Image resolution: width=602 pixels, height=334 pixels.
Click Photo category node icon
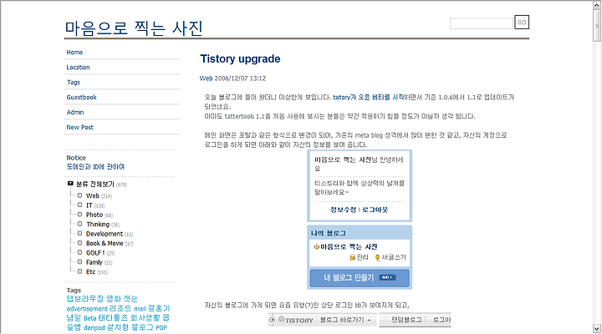coord(80,215)
